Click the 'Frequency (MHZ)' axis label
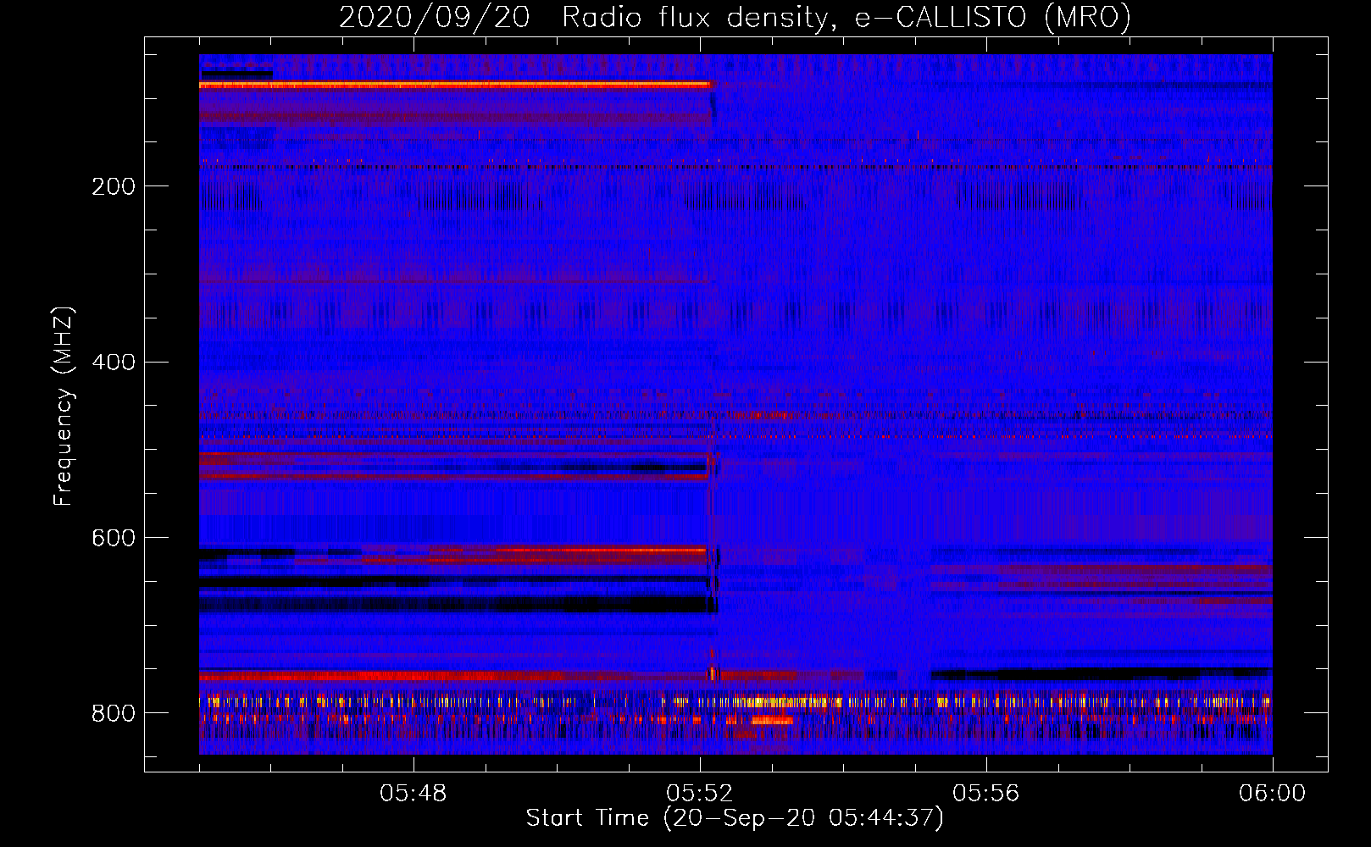Image resolution: width=1371 pixels, height=847 pixels. tap(64, 407)
